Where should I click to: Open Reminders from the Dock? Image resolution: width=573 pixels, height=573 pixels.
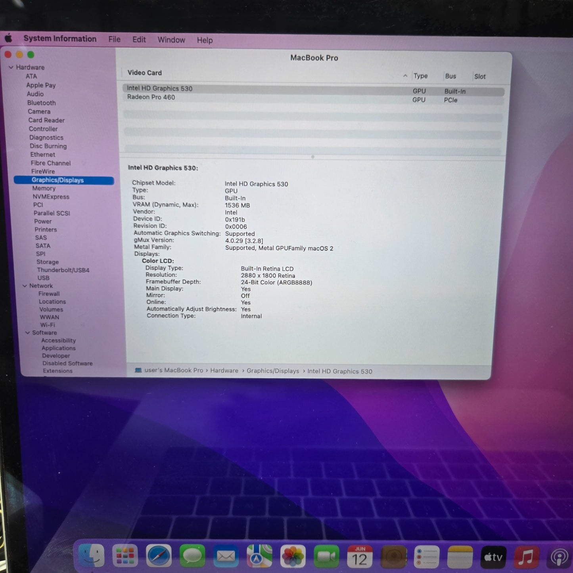(427, 557)
